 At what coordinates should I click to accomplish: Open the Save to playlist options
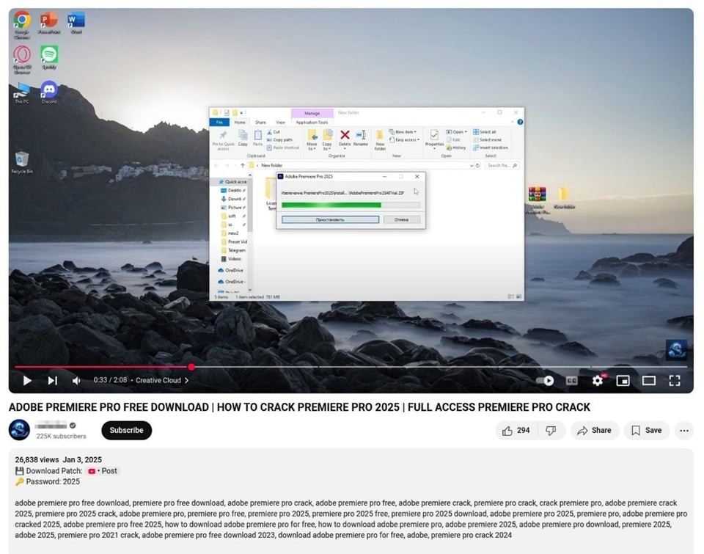(x=646, y=431)
